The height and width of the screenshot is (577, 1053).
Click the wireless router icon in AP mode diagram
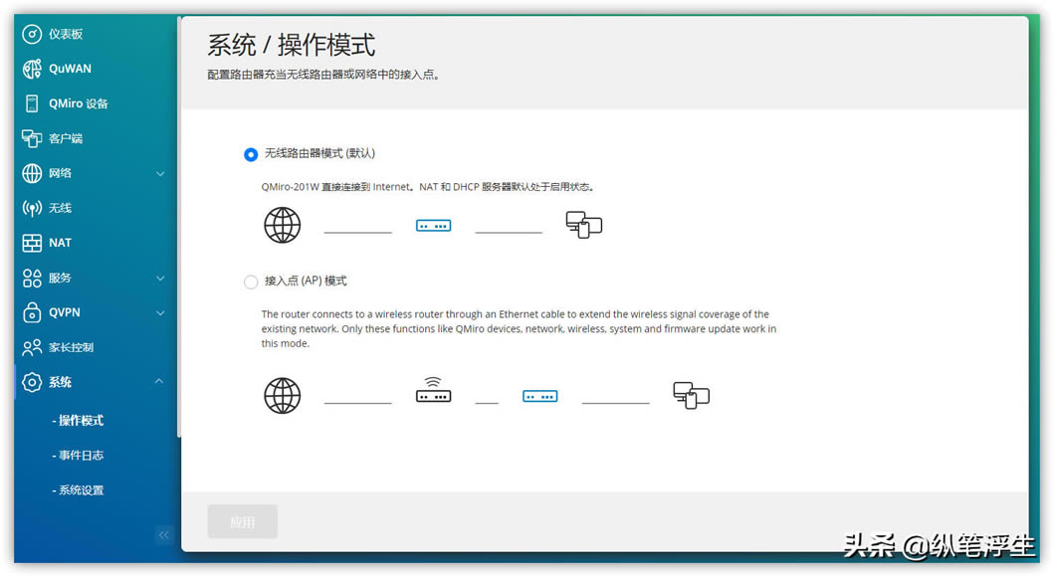coord(433,390)
